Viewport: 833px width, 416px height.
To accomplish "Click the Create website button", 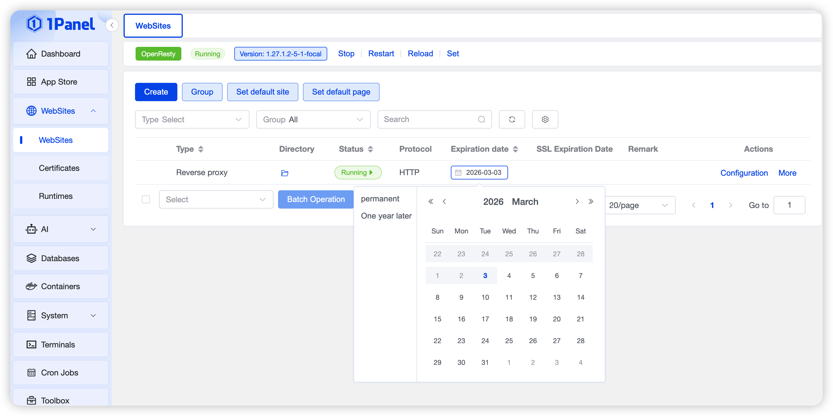I will coord(156,92).
